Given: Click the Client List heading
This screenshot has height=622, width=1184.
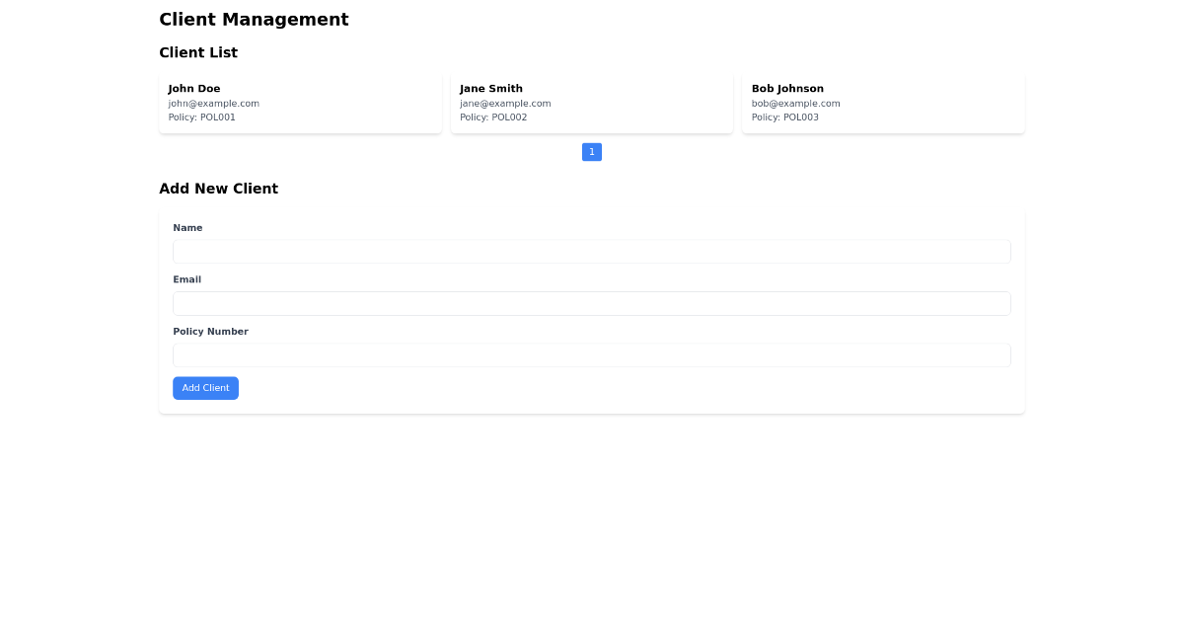Looking at the screenshot, I should pos(198,53).
